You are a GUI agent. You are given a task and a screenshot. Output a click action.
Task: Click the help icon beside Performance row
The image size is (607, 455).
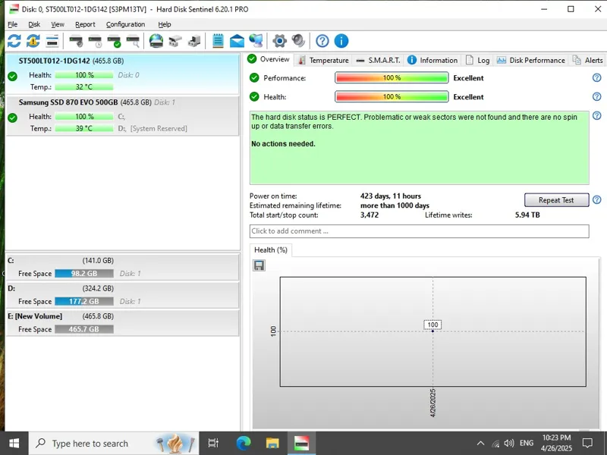(597, 78)
